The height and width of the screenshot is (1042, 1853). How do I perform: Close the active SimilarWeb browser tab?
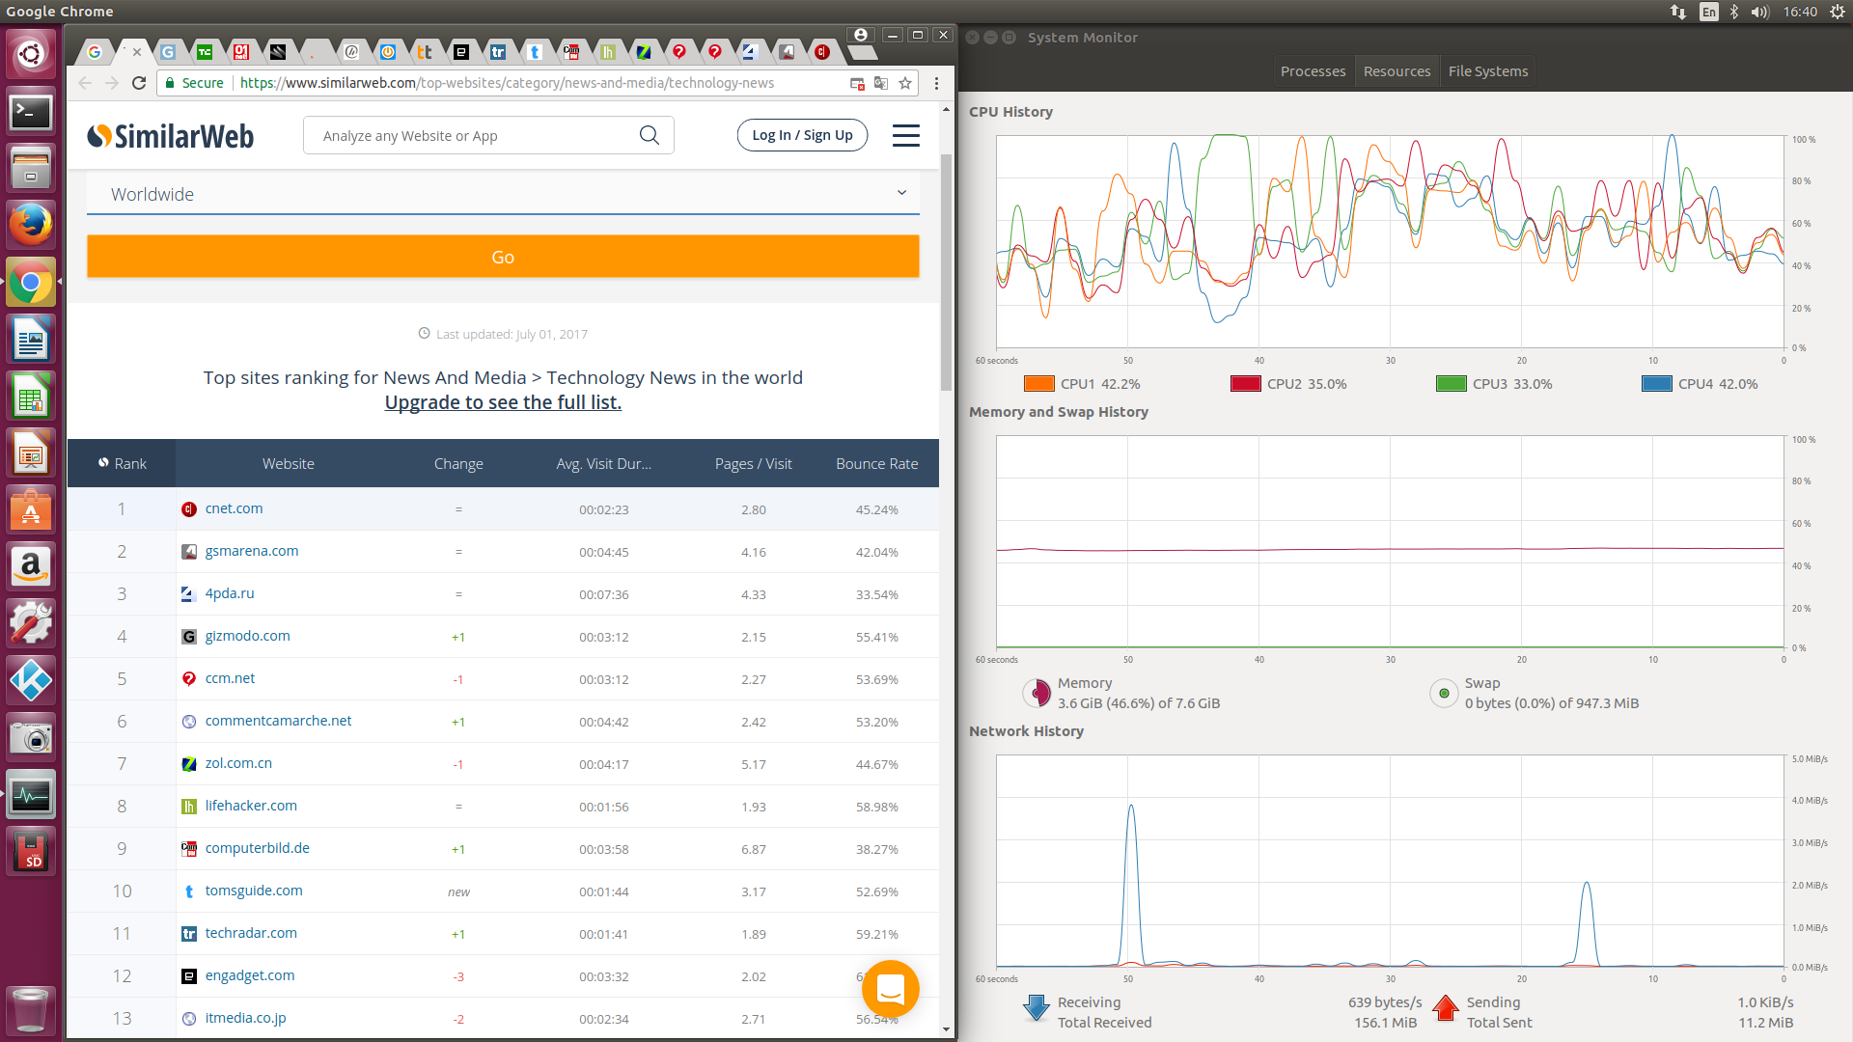(137, 52)
